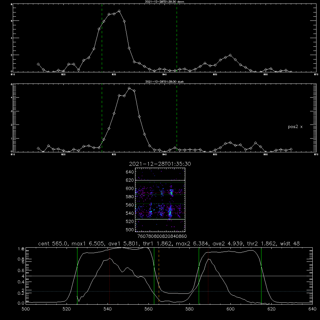Click the large '2021-12-28T01:35:30' title above the image
This screenshot has width=320, height=320.
click(x=160, y=164)
